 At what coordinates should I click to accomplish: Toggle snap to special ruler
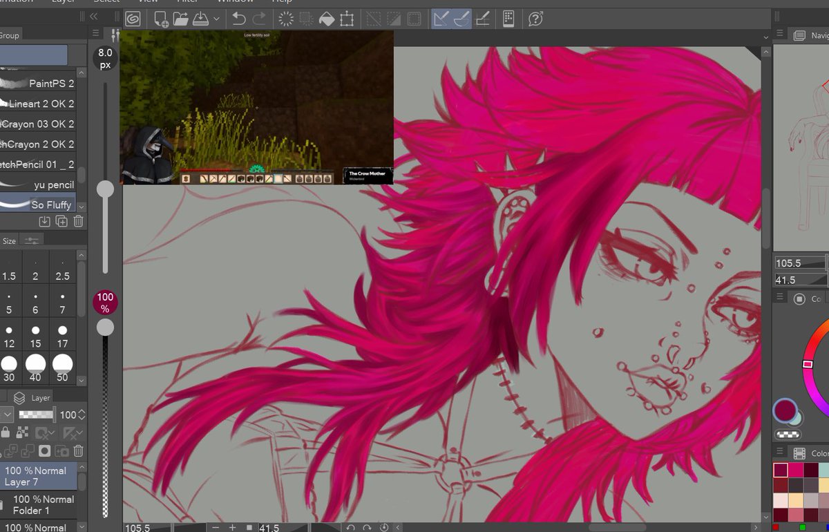[461, 19]
